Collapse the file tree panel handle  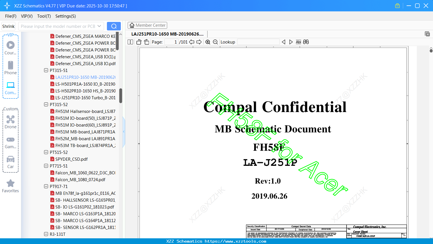click(124, 132)
